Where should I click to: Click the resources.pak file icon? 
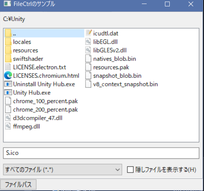click(x=88, y=67)
